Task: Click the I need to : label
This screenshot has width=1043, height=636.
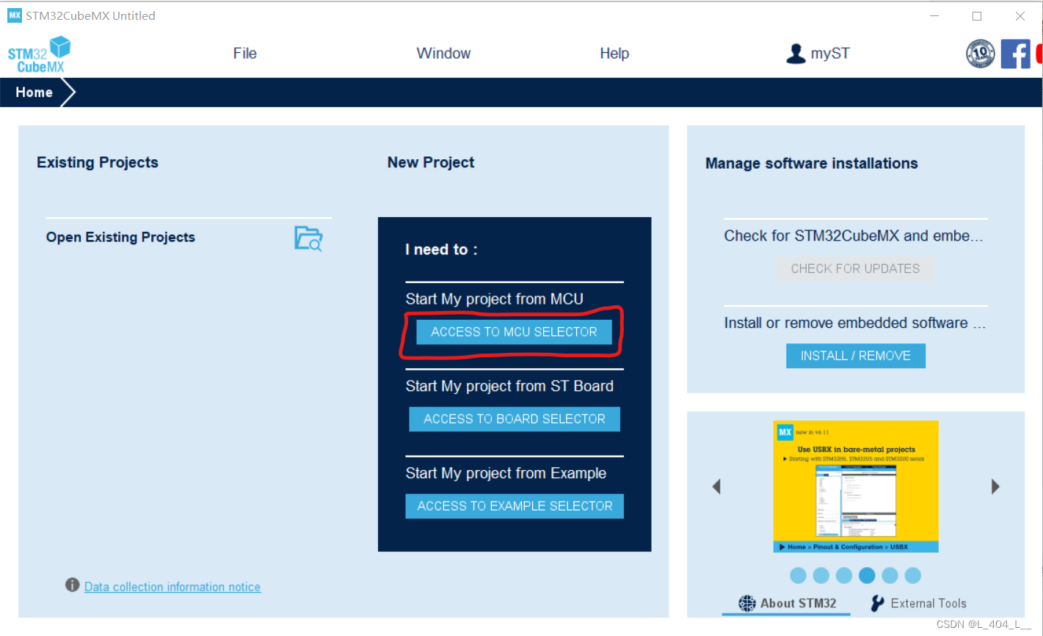Action: 441,250
